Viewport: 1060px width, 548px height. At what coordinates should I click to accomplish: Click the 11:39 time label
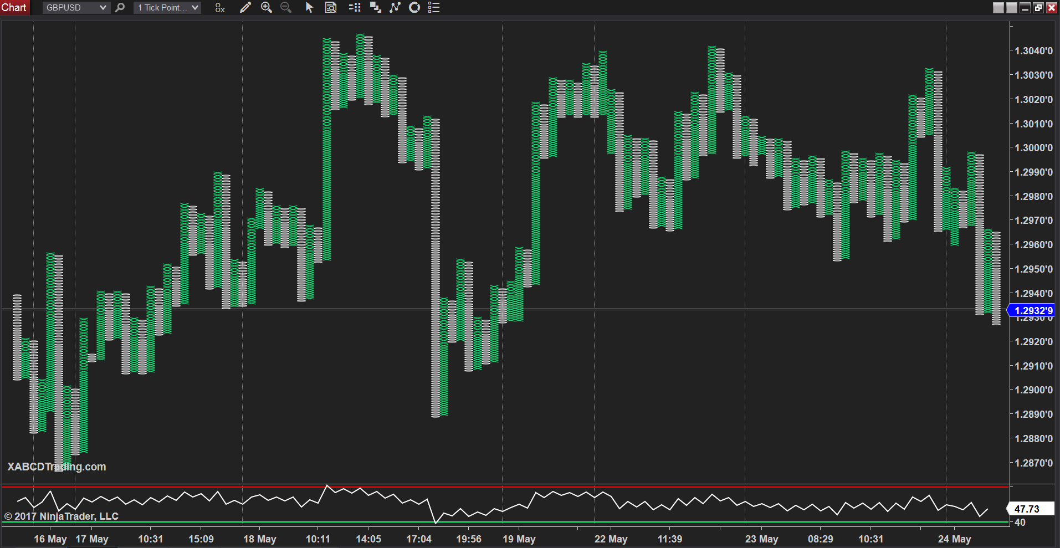coord(670,539)
